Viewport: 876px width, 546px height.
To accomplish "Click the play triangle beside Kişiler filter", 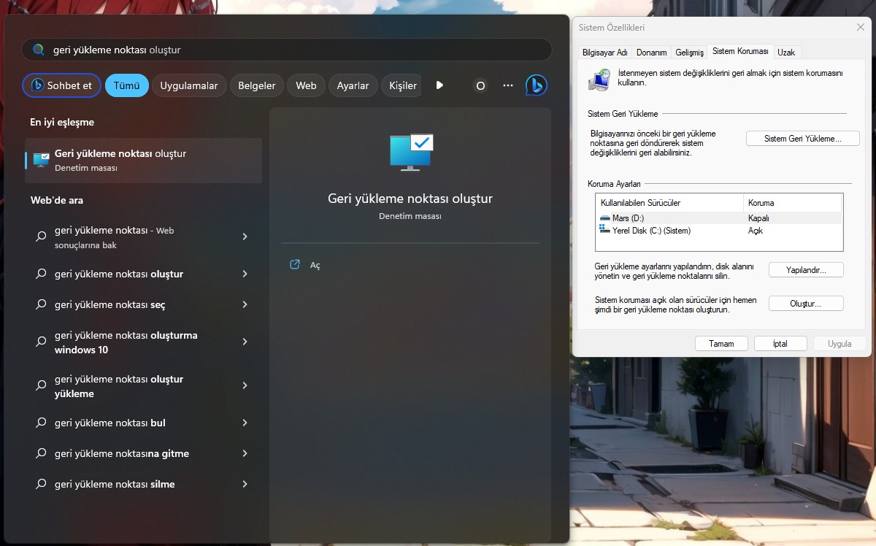I will [x=439, y=85].
